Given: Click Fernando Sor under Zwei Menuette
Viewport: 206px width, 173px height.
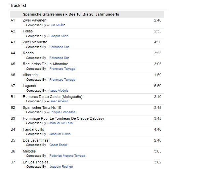Looking at the screenshot, I should click(x=59, y=47).
